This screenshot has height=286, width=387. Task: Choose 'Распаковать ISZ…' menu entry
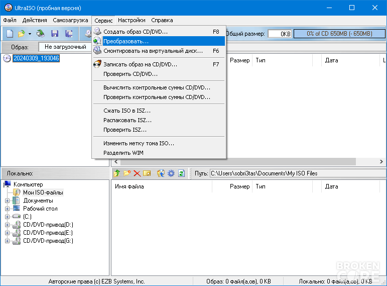pyautogui.click(x=159, y=120)
